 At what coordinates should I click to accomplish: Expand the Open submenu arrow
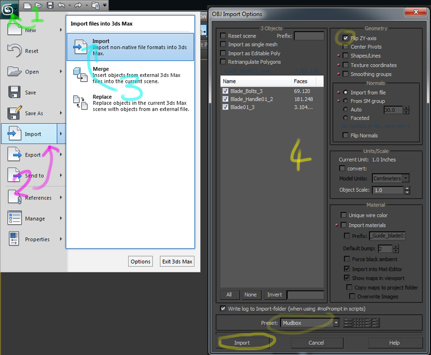(61, 72)
